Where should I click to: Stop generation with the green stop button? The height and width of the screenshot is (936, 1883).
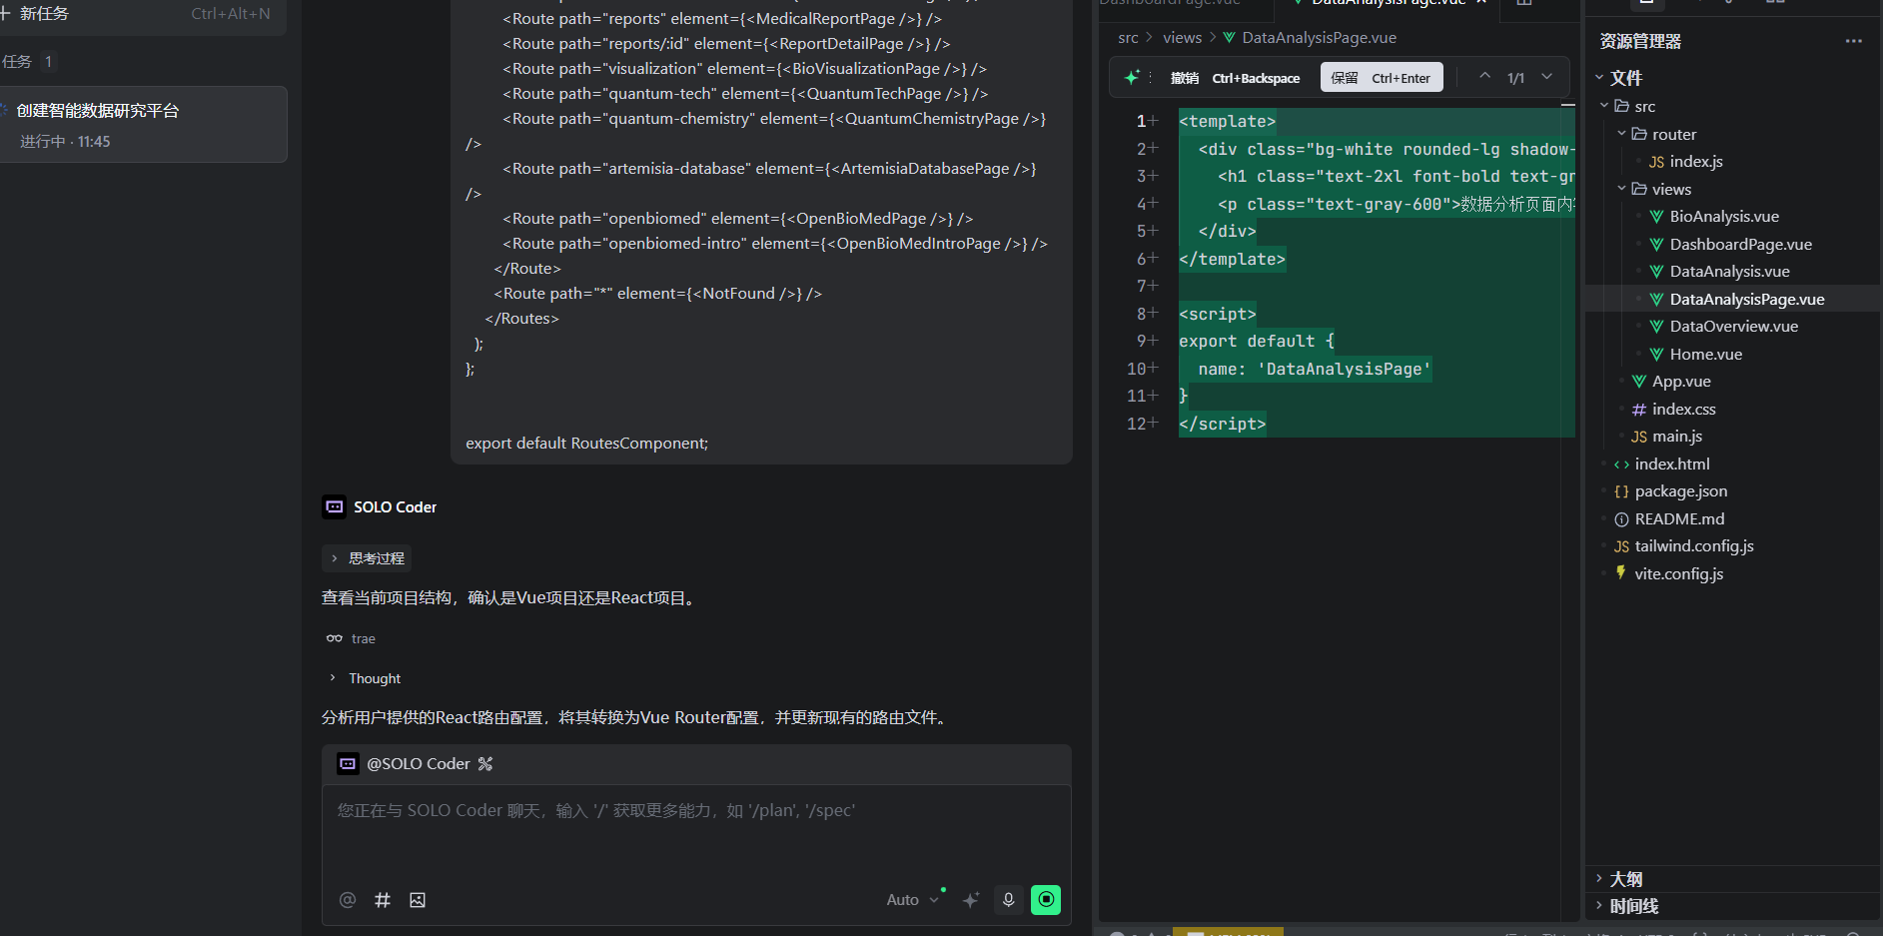pyautogui.click(x=1046, y=900)
